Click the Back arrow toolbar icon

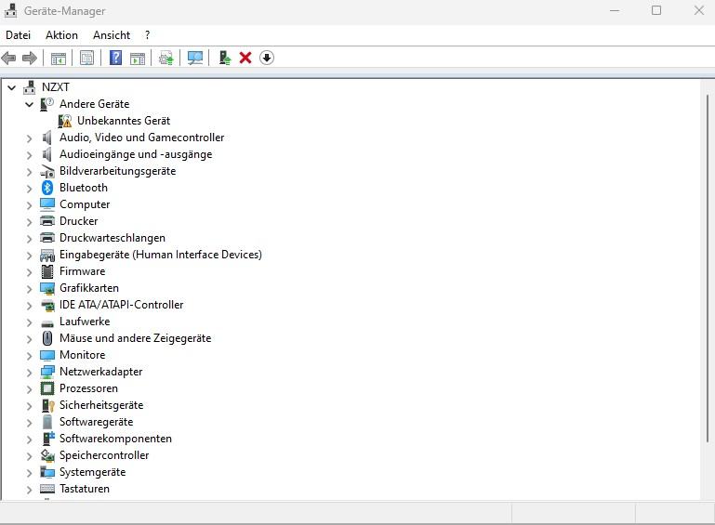click(8, 58)
